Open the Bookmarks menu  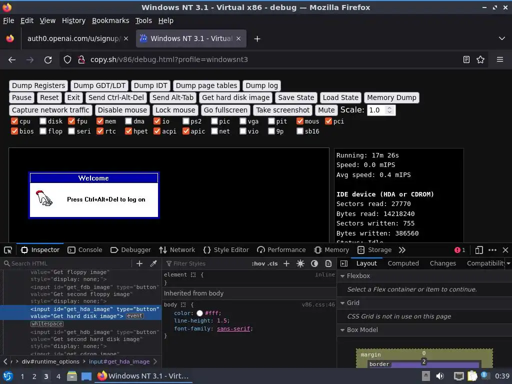[110, 20]
